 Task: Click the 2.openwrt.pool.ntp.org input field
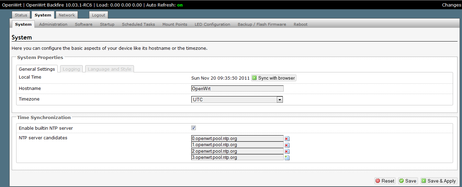tap(237, 151)
